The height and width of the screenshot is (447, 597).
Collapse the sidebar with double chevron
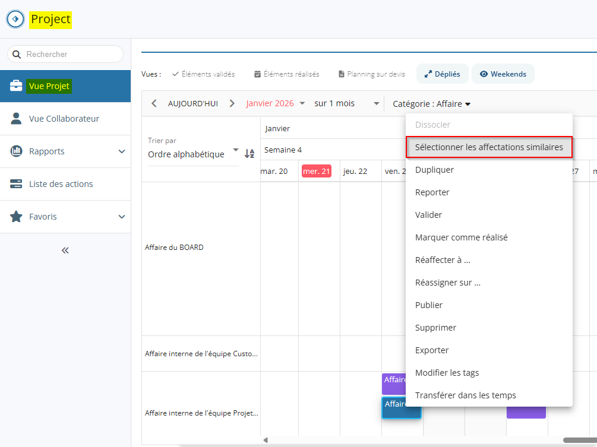pos(65,250)
